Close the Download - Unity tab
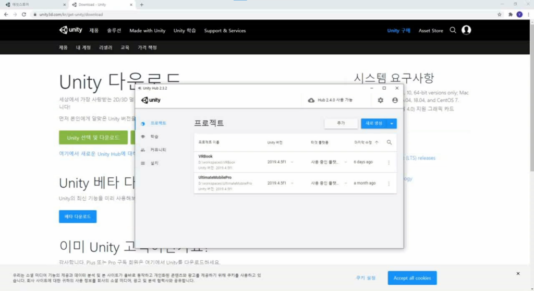534x291 pixels. (x=131, y=5)
